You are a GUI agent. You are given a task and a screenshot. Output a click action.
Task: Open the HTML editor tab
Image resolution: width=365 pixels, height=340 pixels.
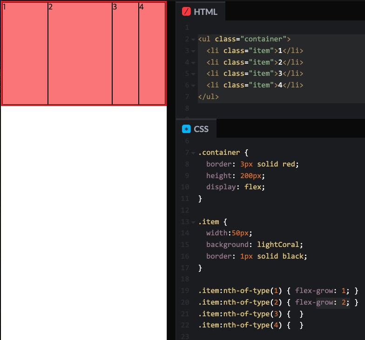click(x=200, y=12)
